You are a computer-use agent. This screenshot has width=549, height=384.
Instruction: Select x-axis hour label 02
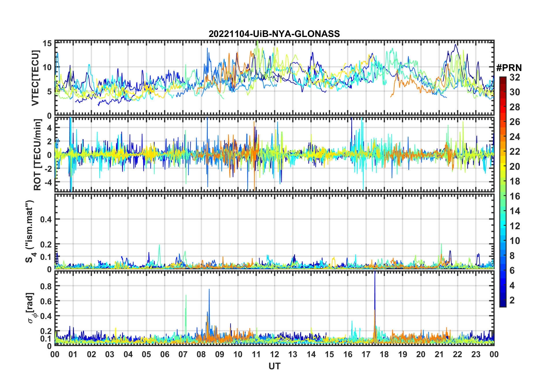(x=91, y=354)
